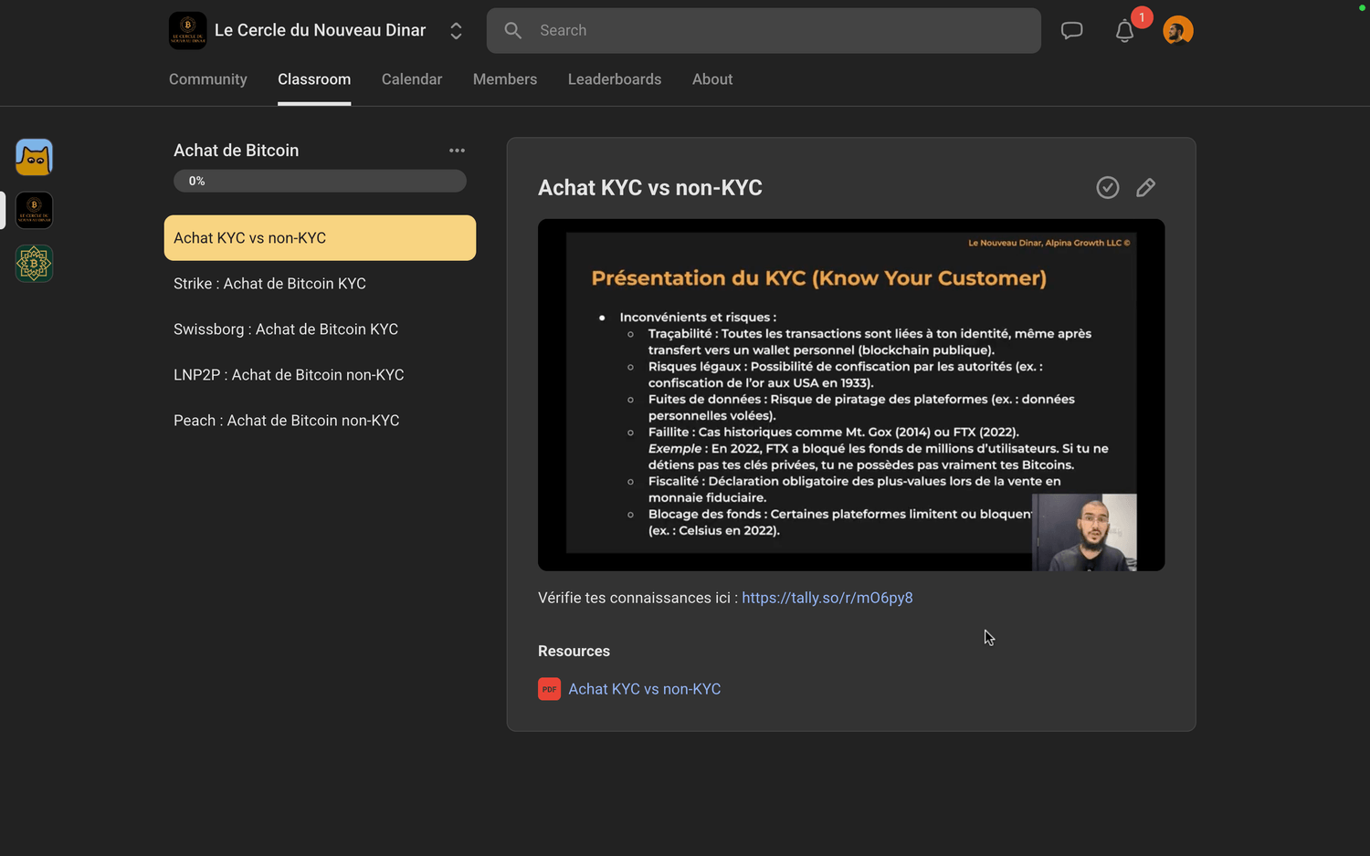
Task: Switch to the cat-face community in sidebar
Action: pos(34,157)
